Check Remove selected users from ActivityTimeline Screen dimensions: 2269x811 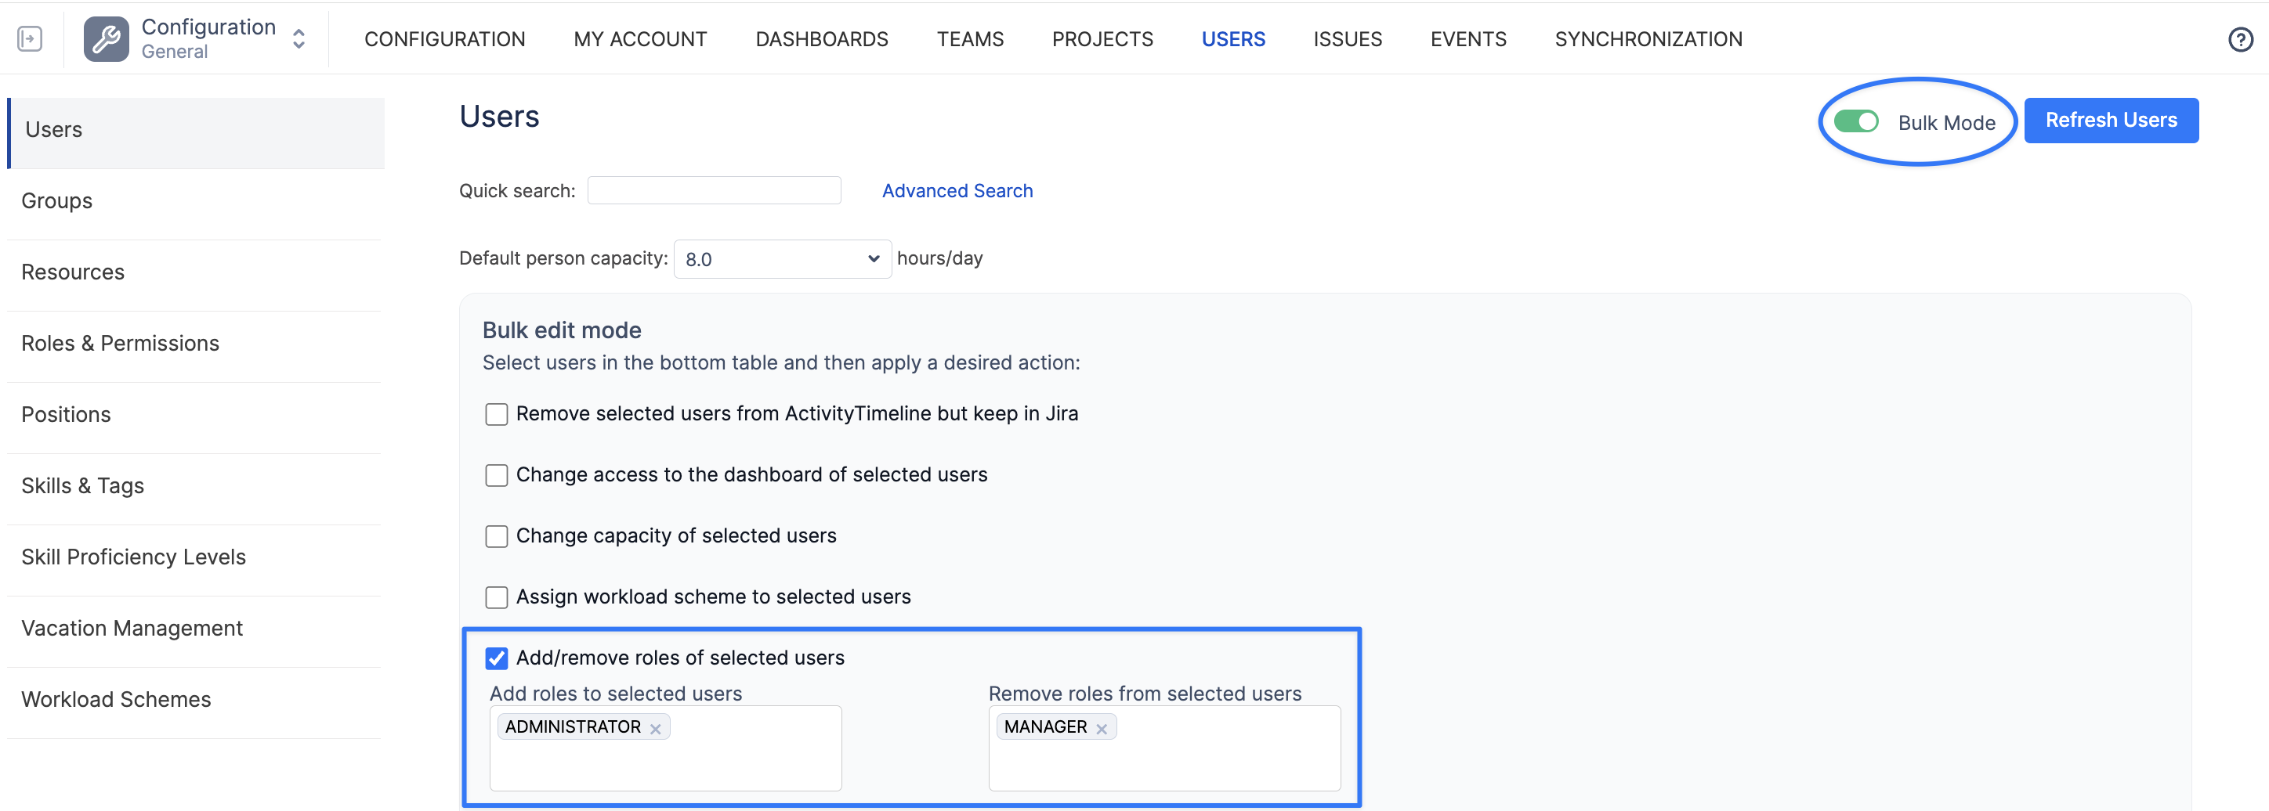click(x=497, y=414)
